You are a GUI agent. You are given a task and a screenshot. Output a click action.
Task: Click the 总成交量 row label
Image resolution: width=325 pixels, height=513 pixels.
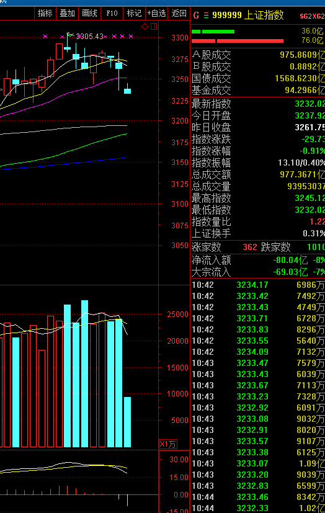211,187
